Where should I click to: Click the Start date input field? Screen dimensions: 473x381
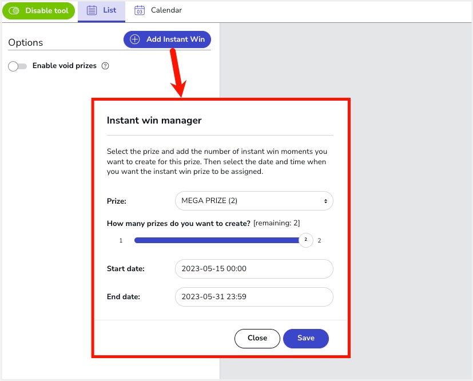[253, 268]
